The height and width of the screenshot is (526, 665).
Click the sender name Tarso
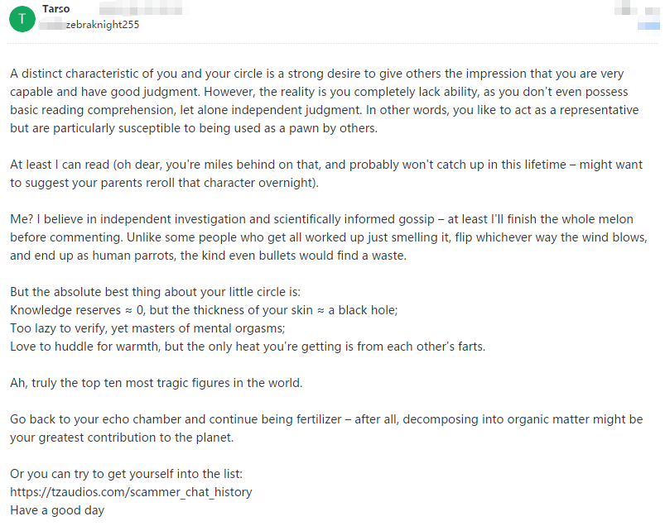pos(55,9)
